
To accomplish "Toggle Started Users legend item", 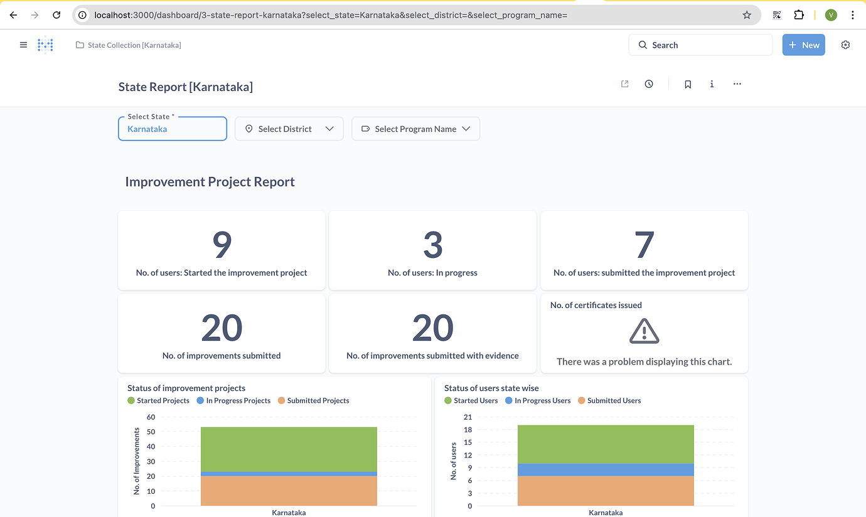I will coord(471,400).
